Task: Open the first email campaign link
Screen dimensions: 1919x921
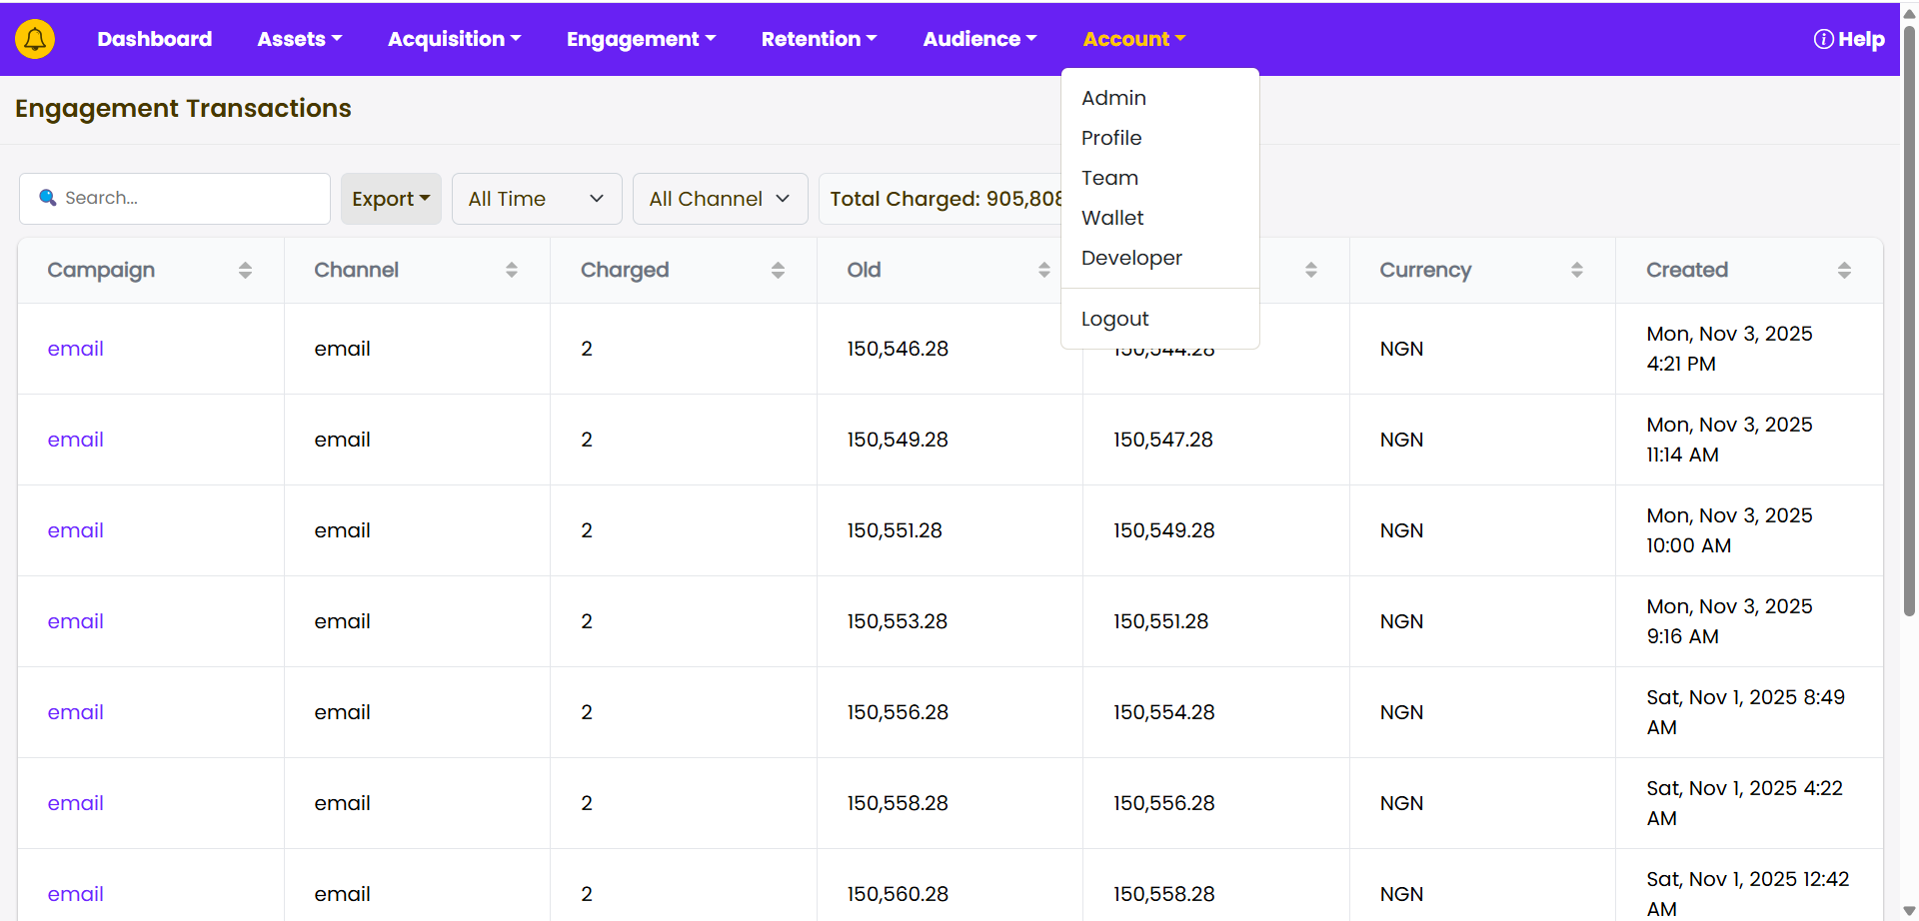Action: tap(76, 349)
